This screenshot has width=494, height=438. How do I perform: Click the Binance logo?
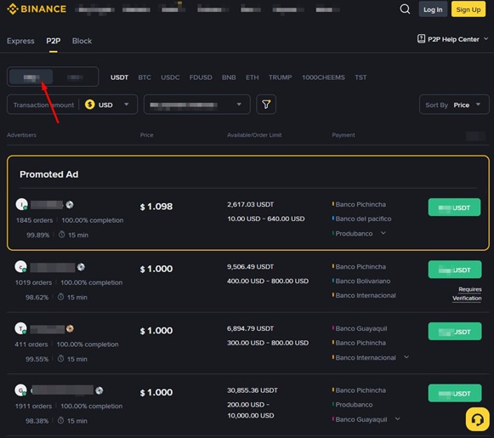click(37, 9)
